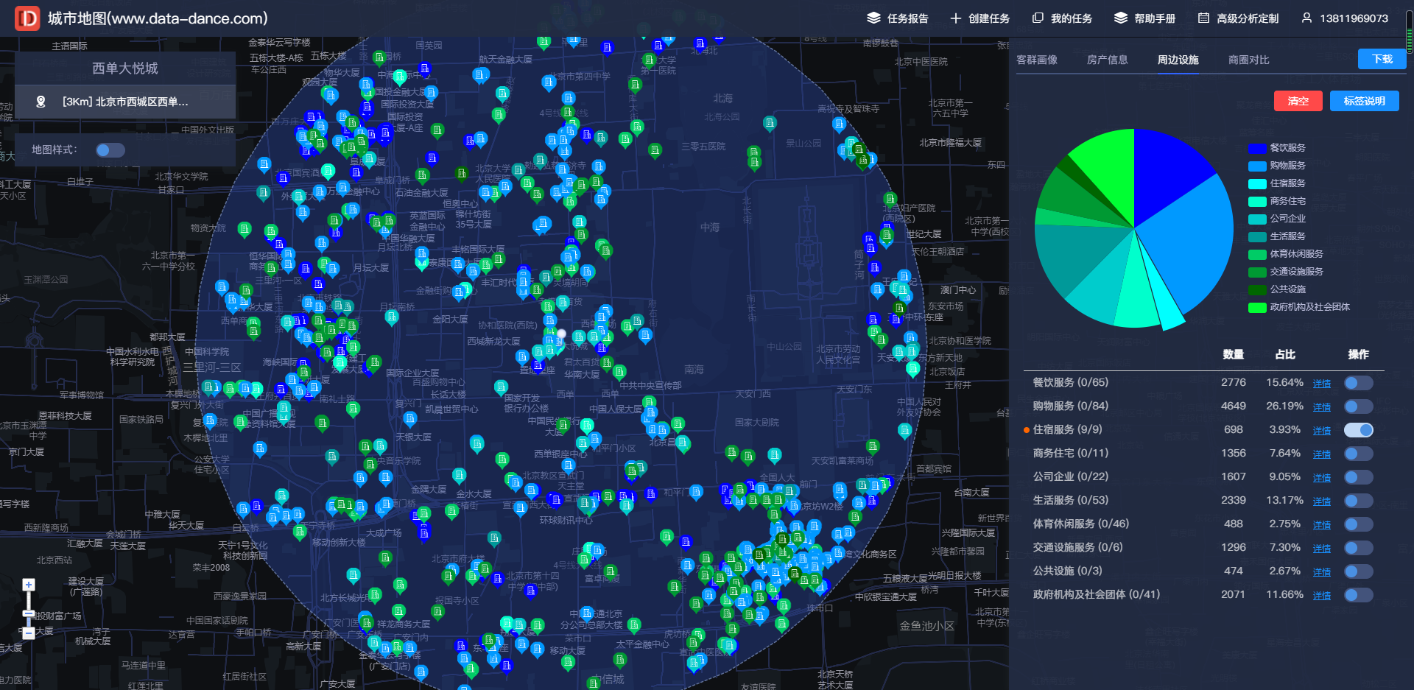Viewport: 1414px width, 690px height.
Task: Switch to the 客群画像 tab
Action: pyautogui.click(x=1037, y=60)
